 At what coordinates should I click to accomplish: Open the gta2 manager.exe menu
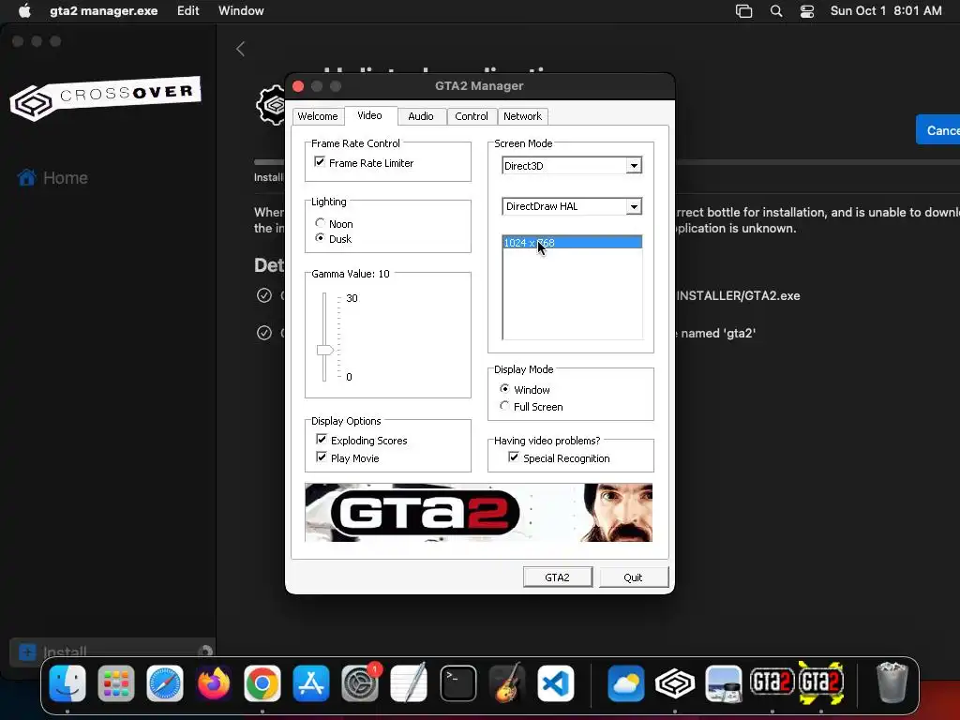pyautogui.click(x=103, y=11)
